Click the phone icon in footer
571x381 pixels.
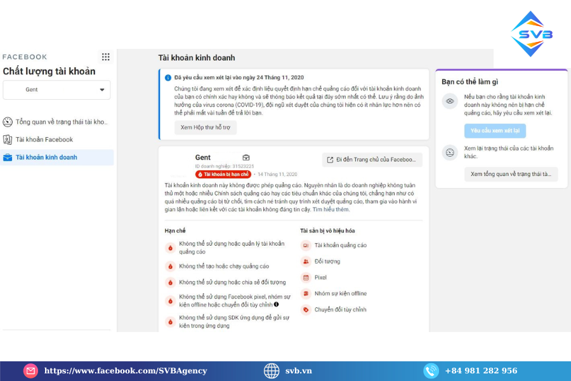(431, 371)
